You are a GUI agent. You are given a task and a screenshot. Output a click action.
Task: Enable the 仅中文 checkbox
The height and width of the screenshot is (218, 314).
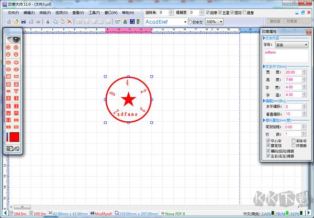click(190, 22)
